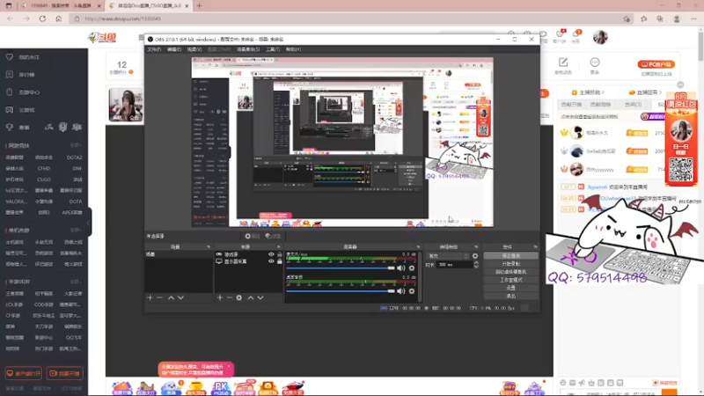Click the orange PC client button on Douyu page

(x=656, y=64)
